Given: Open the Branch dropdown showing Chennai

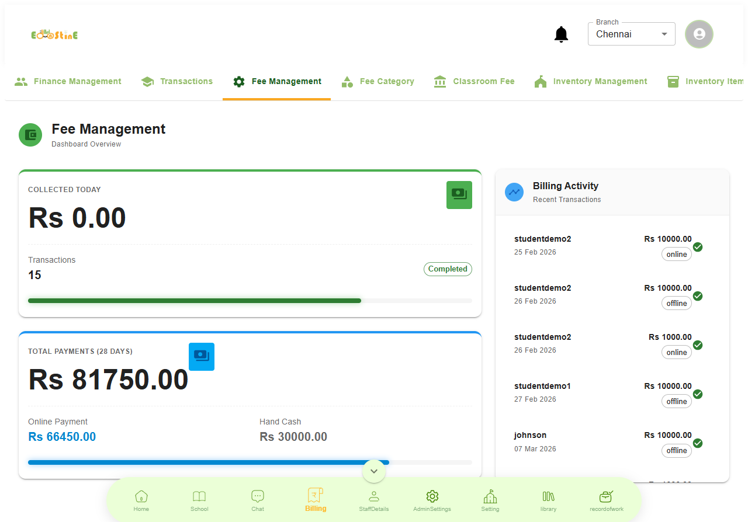Looking at the screenshot, I should [x=631, y=34].
